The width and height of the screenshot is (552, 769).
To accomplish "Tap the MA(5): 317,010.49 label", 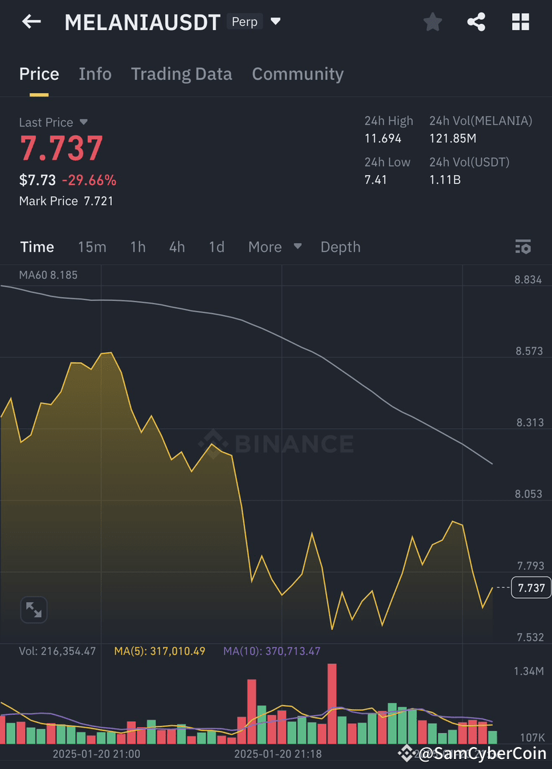I will 159,651.
